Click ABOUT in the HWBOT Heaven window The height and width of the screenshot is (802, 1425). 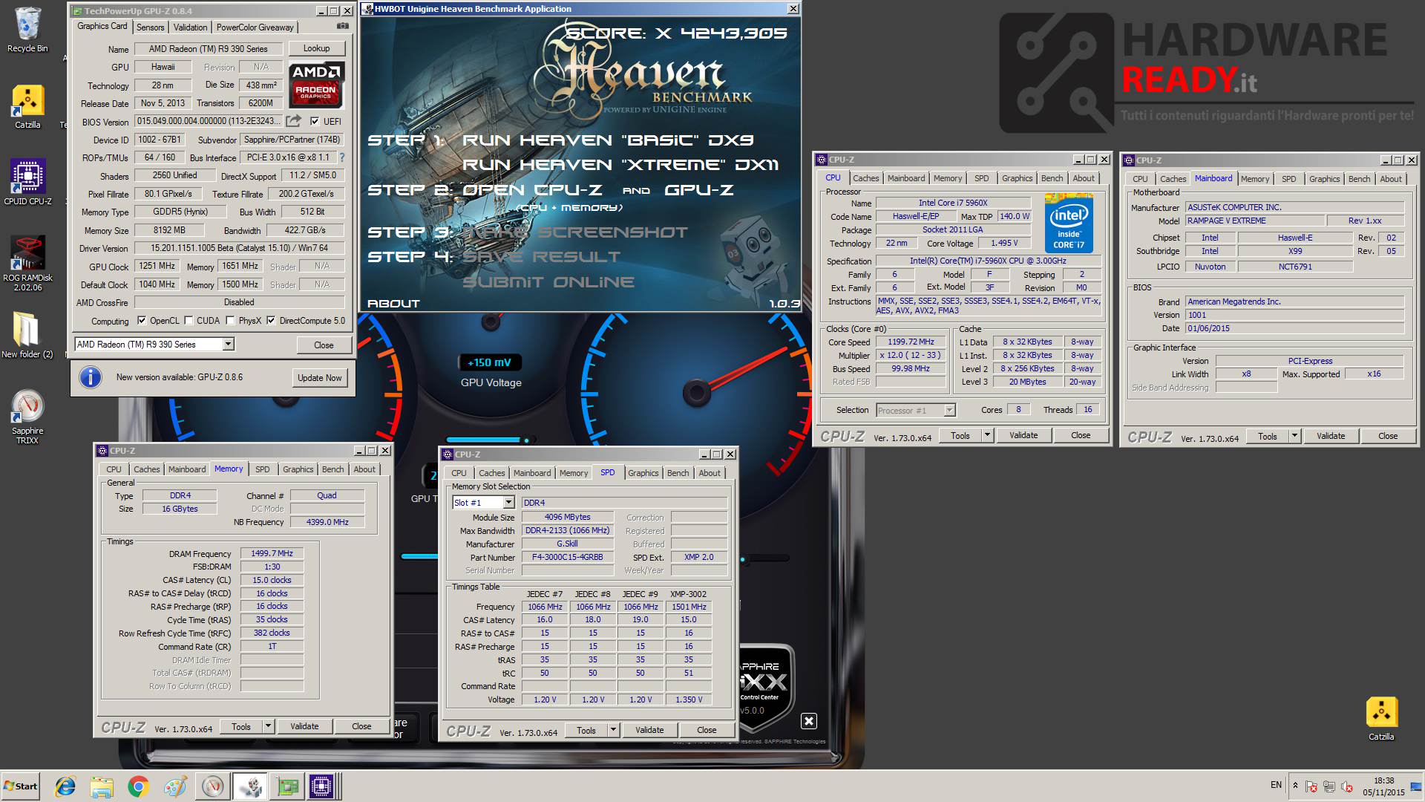pyautogui.click(x=393, y=303)
